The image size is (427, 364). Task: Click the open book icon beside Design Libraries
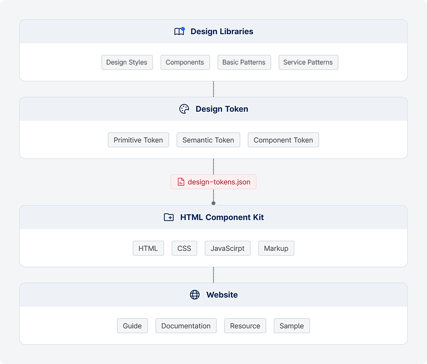pyautogui.click(x=179, y=31)
